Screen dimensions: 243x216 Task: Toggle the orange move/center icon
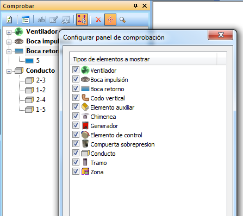pyautogui.click(x=110, y=20)
